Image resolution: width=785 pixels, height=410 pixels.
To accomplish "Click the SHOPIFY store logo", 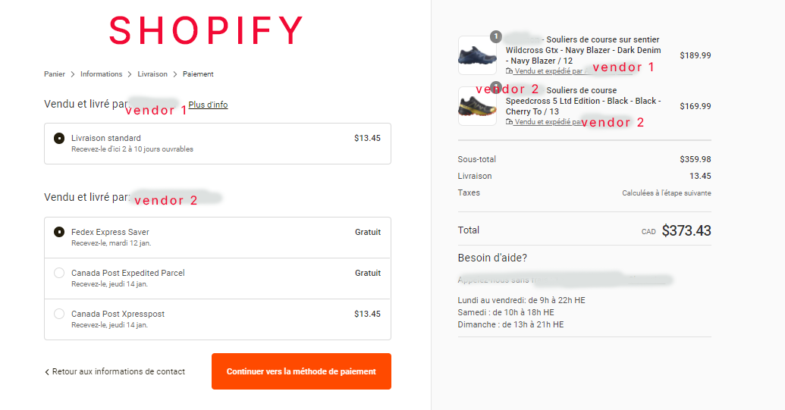I will pos(206,31).
